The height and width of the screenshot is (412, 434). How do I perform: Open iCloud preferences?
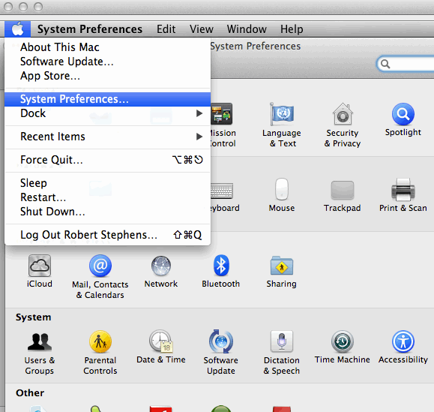[x=39, y=272]
